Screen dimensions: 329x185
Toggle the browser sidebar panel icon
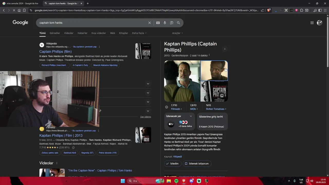click(320, 10)
